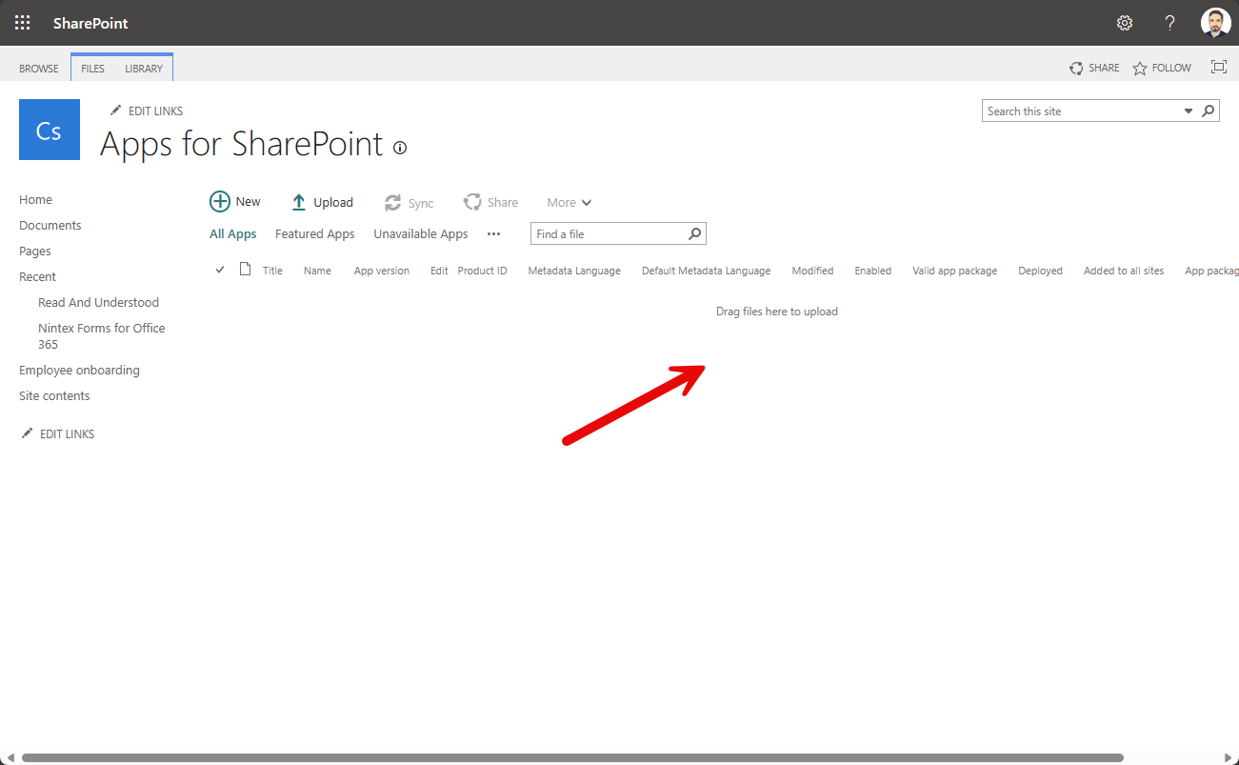Go to Home in left navigation
Viewport: 1239px width, 765px height.
pos(35,199)
